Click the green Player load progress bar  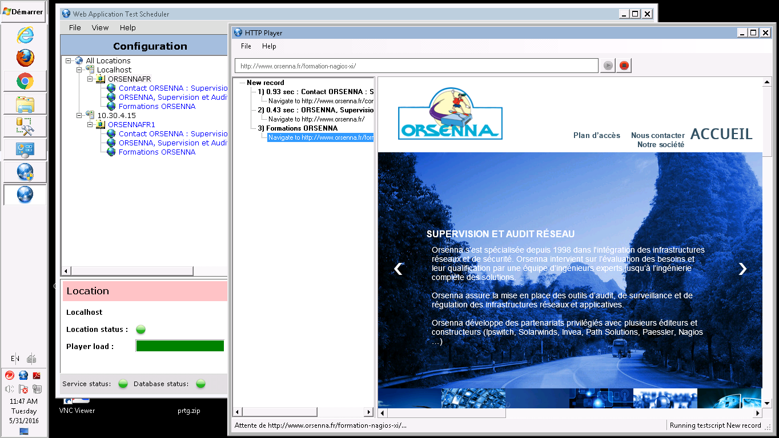coord(180,346)
